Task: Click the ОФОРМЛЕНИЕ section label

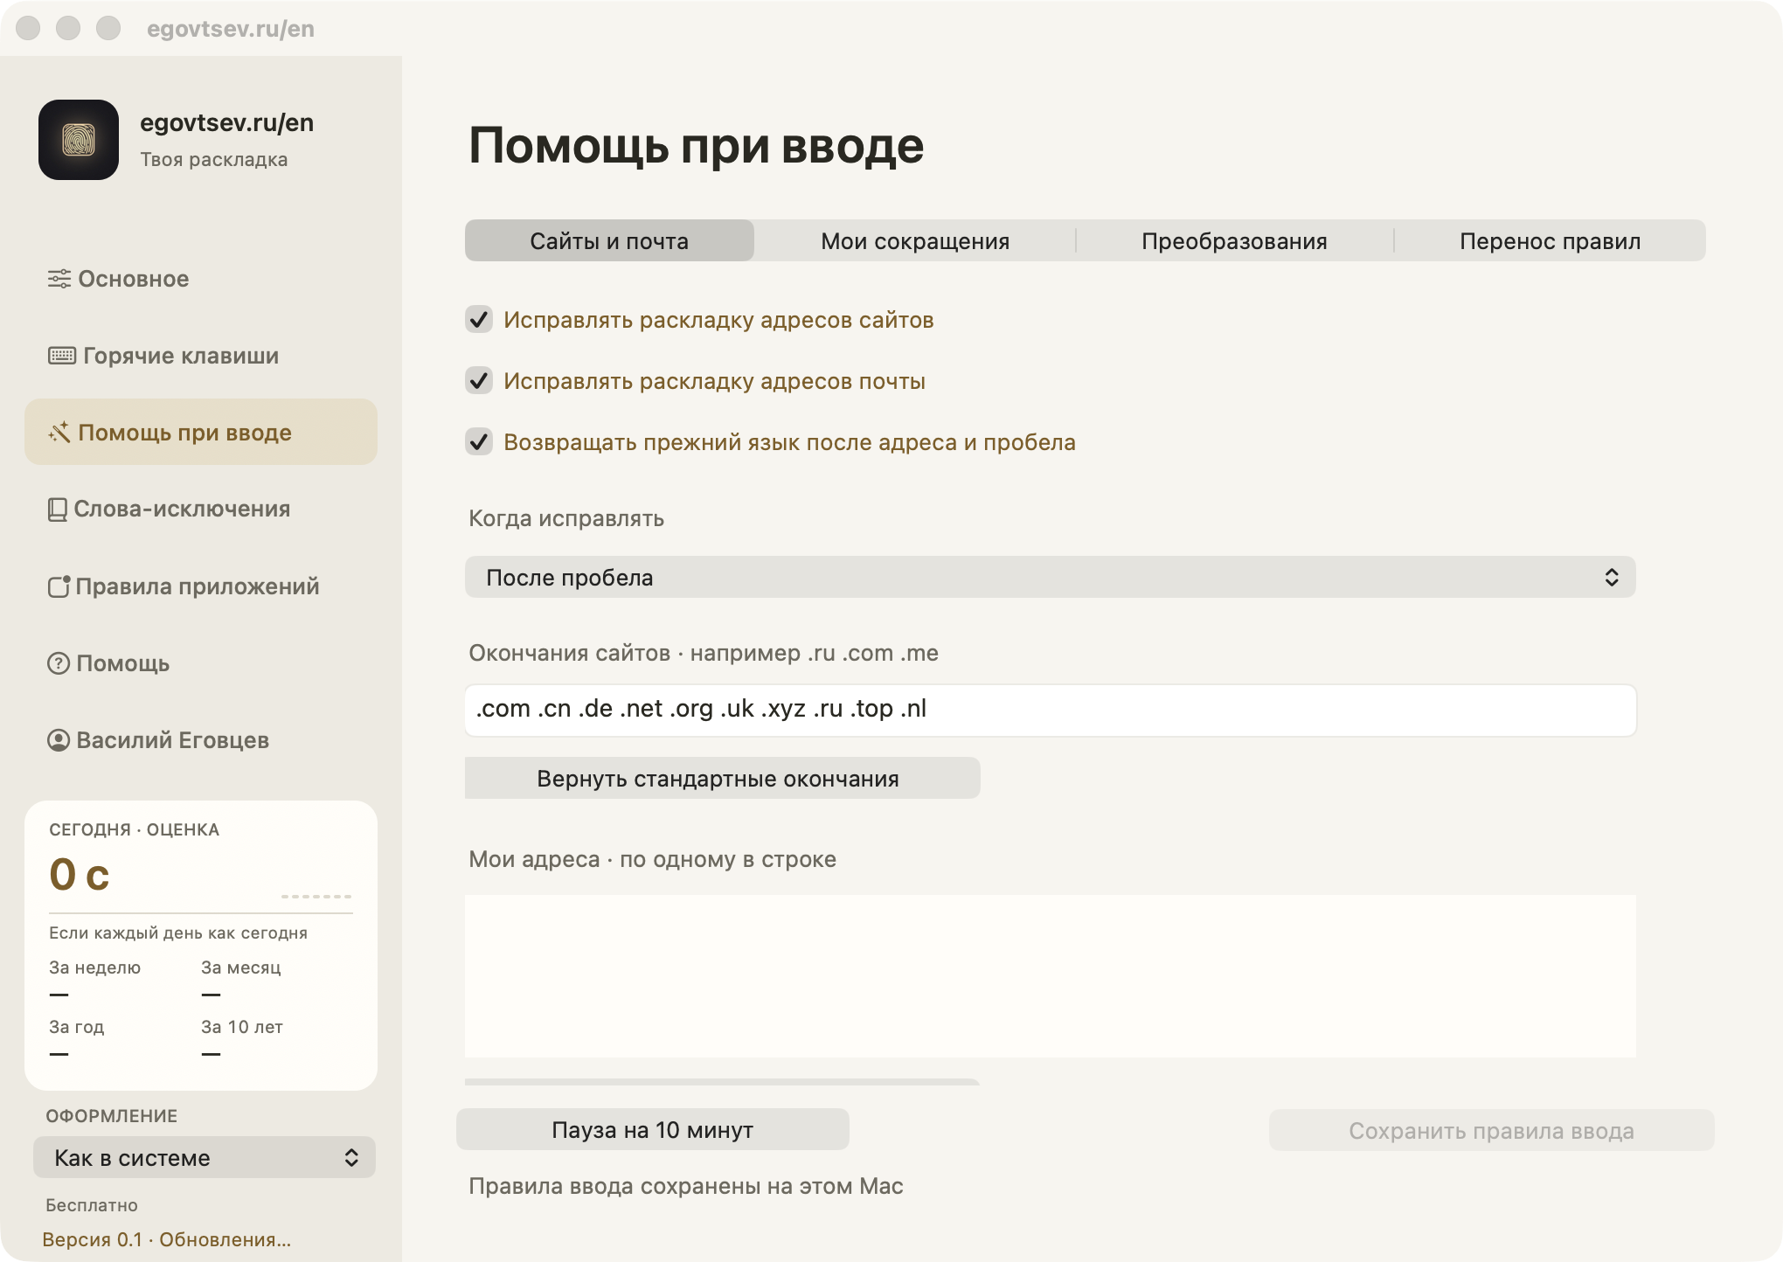Action: 111,1116
